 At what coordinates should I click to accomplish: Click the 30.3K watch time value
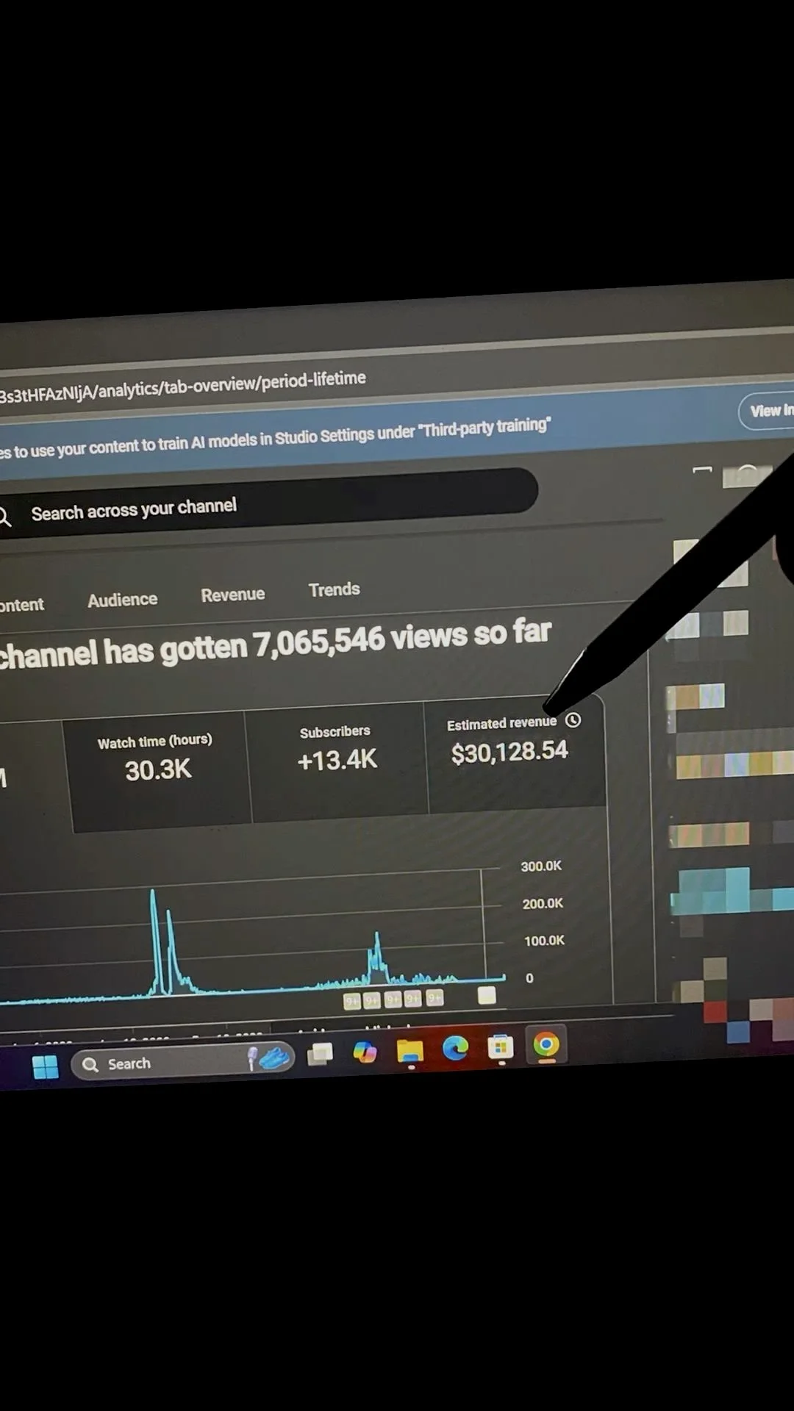[x=158, y=769]
